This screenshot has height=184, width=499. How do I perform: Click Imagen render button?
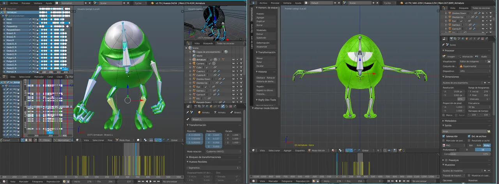(449, 56)
